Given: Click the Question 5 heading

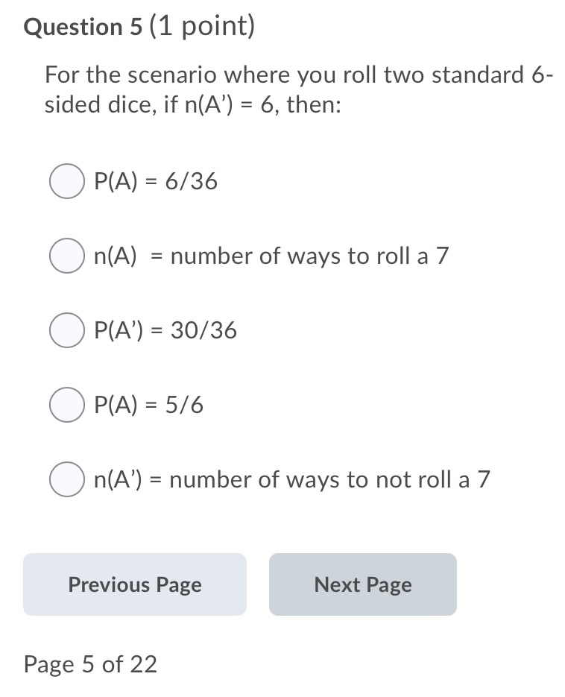Looking at the screenshot, I should click(x=81, y=27).
